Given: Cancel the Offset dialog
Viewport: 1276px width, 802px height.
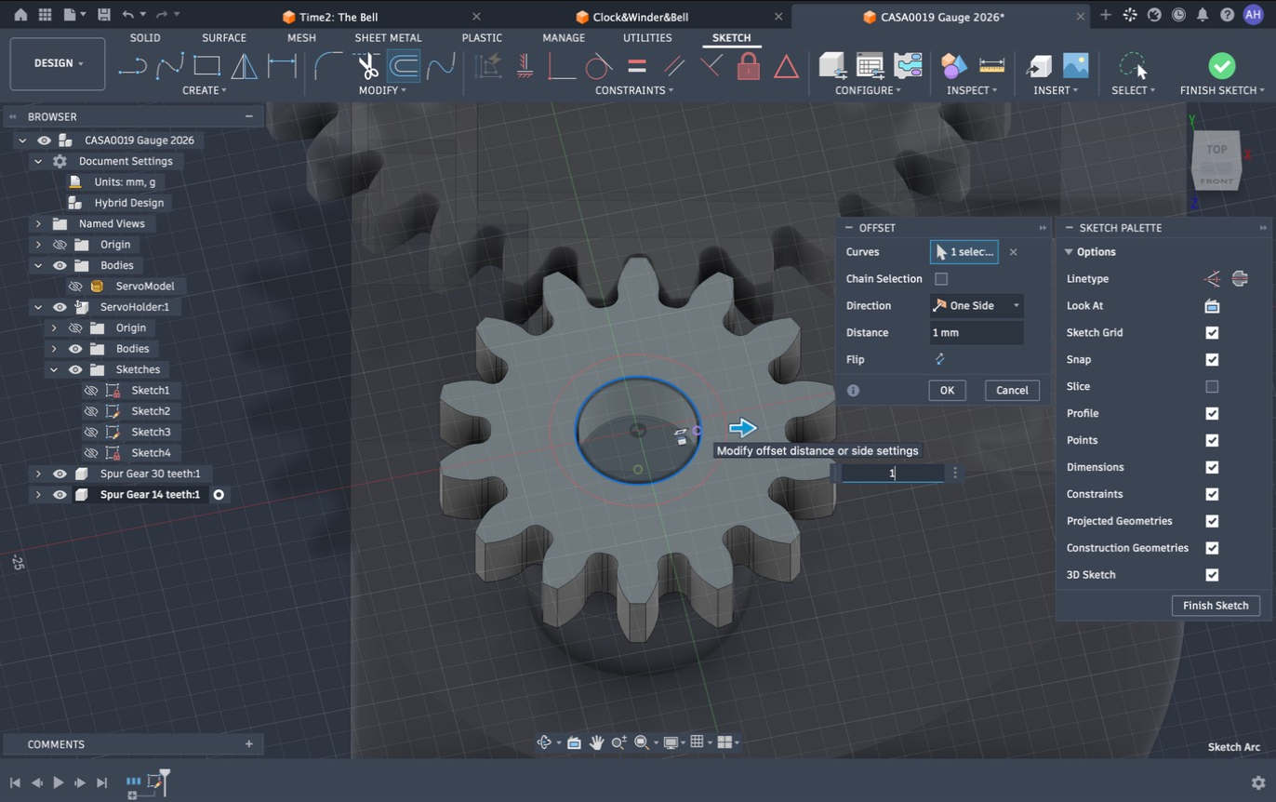Looking at the screenshot, I should [1012, 391].
